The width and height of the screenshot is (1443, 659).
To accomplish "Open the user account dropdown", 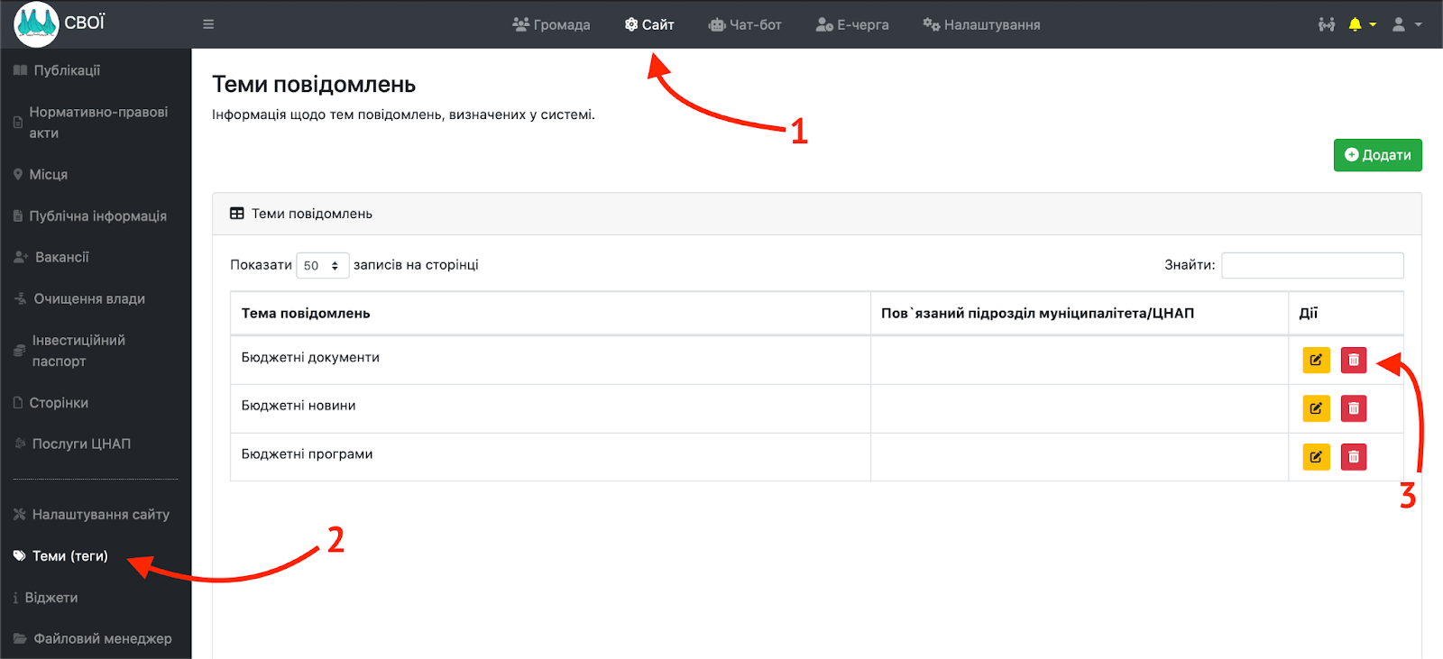I will [1405, 24].
